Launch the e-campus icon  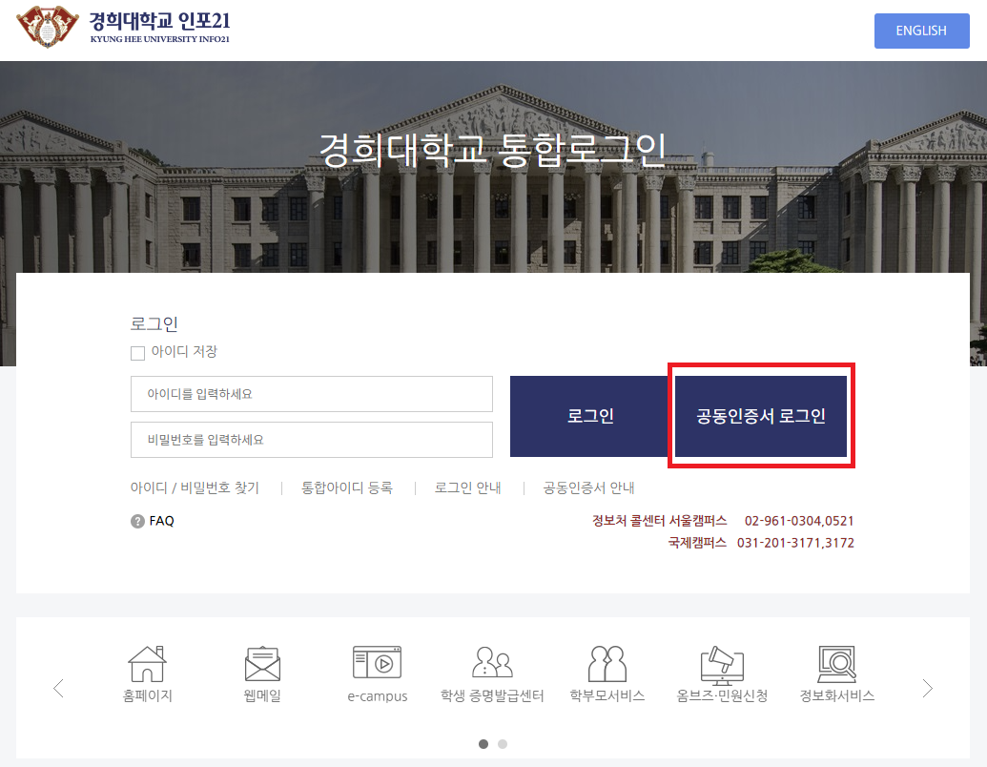point(377,664)
